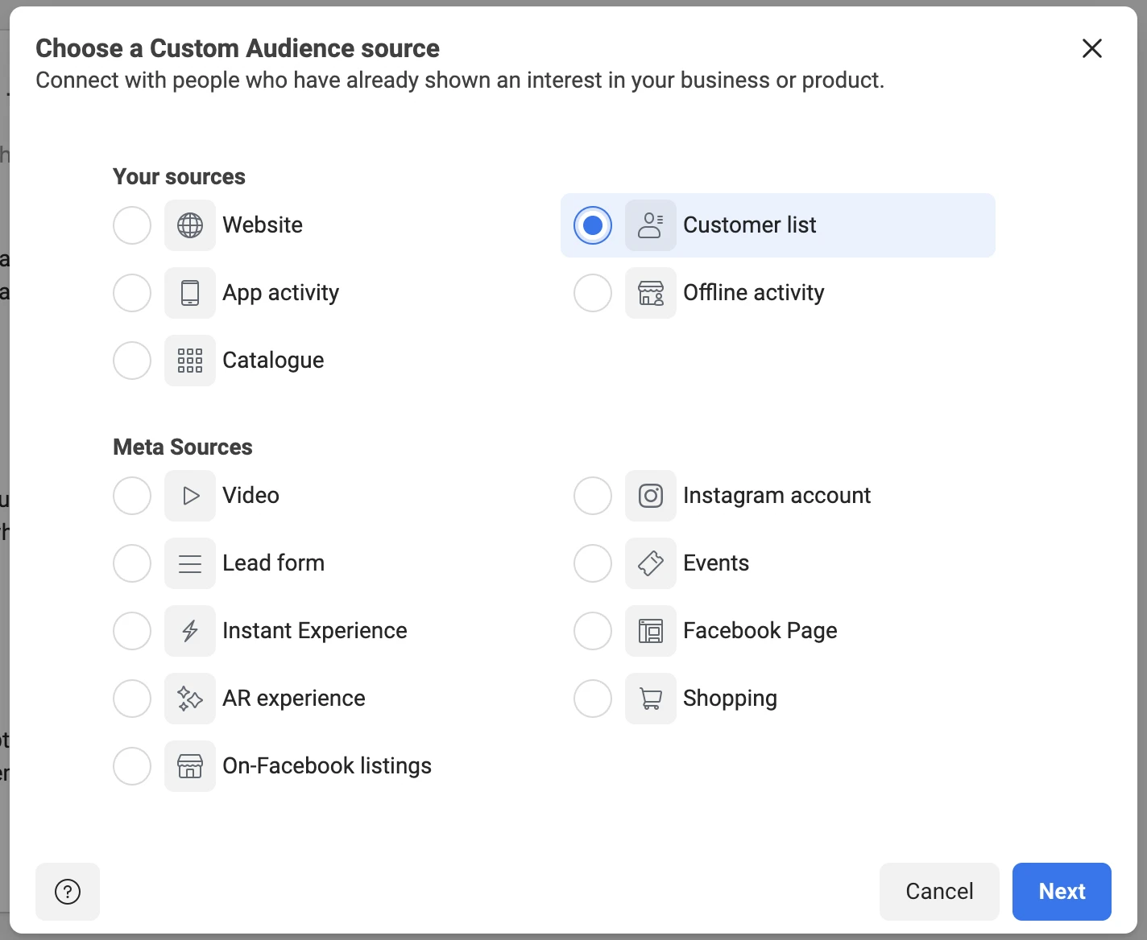Choose the On-Facebook listings radio option
This screenshot has height=940, width=1147.
132,766
